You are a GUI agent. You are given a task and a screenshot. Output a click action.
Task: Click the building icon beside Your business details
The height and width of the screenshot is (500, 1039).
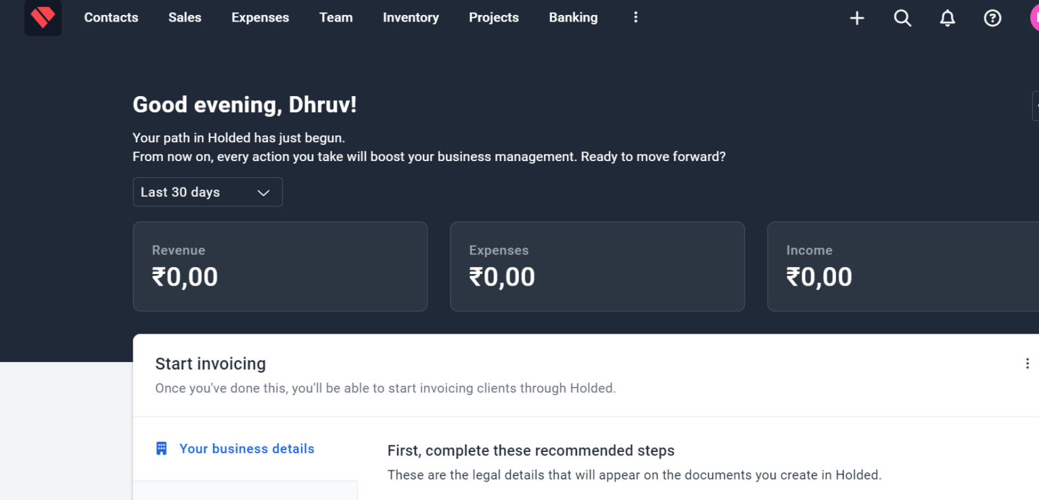click(x=162, y=449)
